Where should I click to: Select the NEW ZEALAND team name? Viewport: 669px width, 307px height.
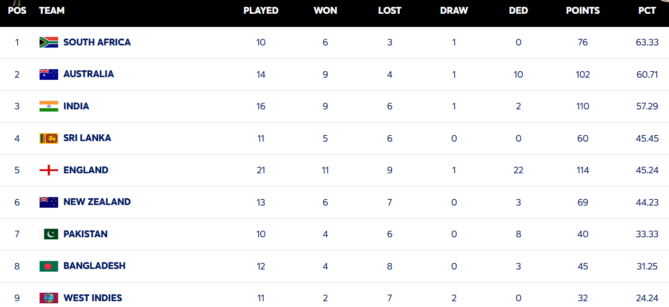[97, 202]
